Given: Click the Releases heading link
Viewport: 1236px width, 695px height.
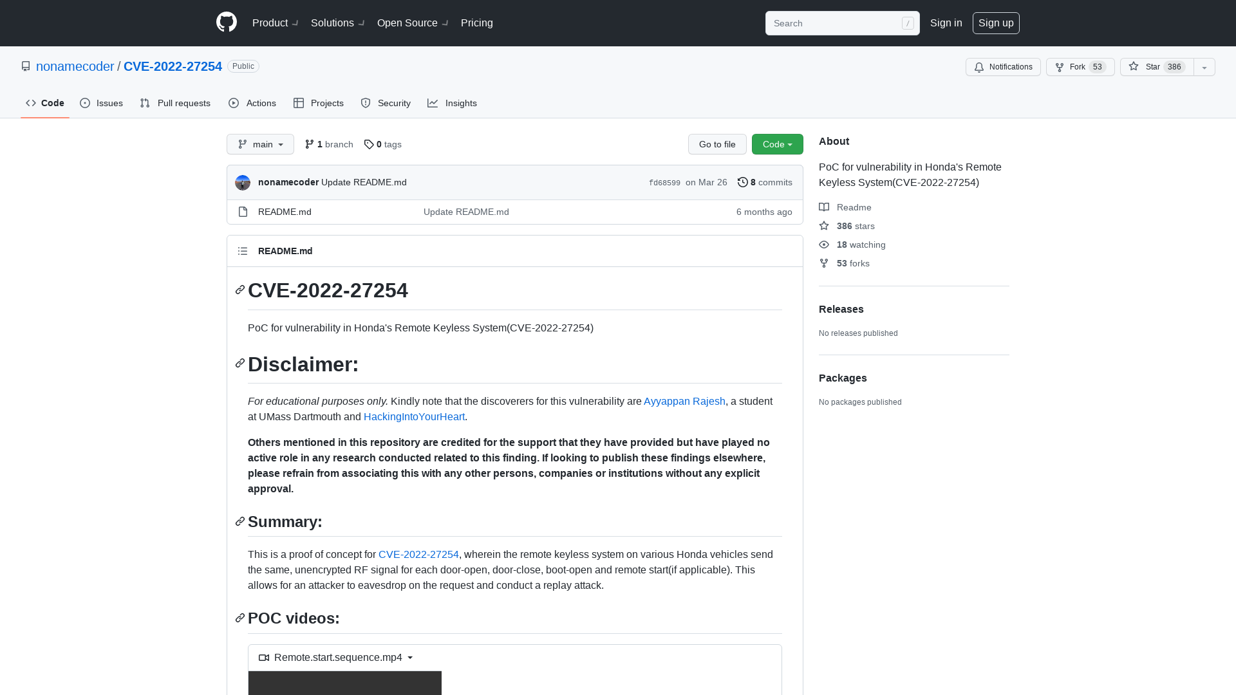Looking at the screenshot, I should pyautogui.click(x=841, y=309).
